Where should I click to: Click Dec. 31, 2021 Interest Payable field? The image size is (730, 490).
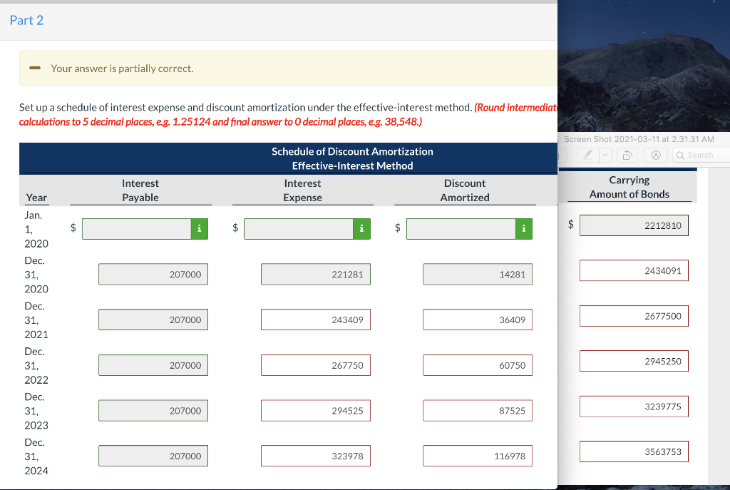(x=153, y=320)
